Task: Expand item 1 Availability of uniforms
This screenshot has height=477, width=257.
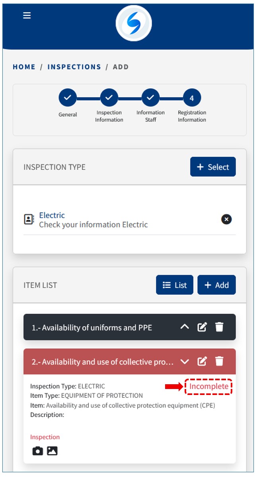Action: click(185, 327)
